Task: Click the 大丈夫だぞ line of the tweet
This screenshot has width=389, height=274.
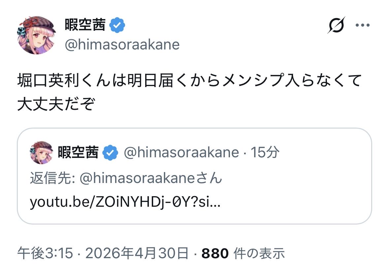Action: tap(56, 104)
